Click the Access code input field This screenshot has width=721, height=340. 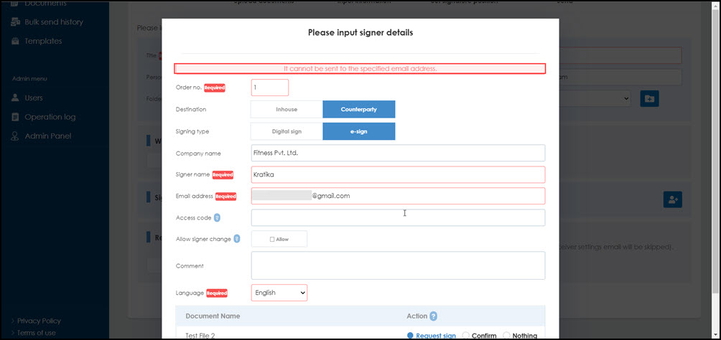(399, 218)
